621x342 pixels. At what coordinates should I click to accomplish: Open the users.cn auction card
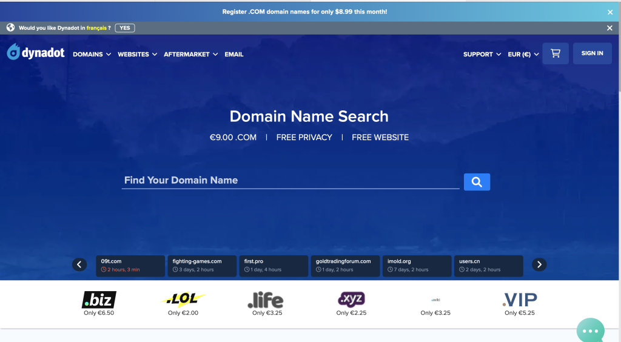coord(489,266)
